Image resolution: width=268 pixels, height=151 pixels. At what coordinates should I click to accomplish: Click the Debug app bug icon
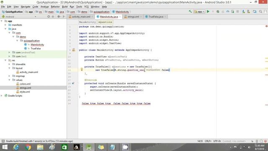pyautogui.click(x=218, y=11)
